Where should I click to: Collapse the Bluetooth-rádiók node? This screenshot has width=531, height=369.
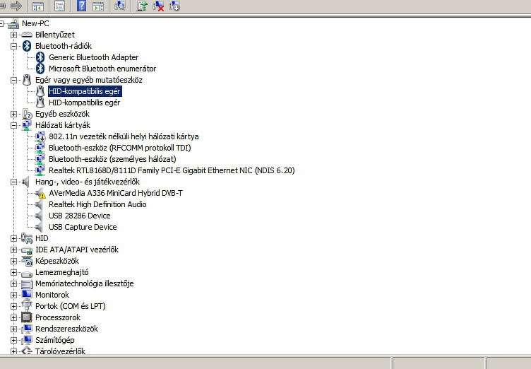13,46
